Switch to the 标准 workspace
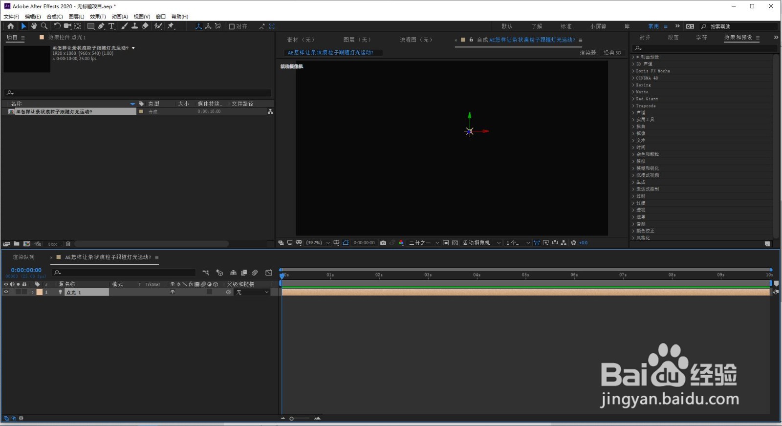 [566, 26]
